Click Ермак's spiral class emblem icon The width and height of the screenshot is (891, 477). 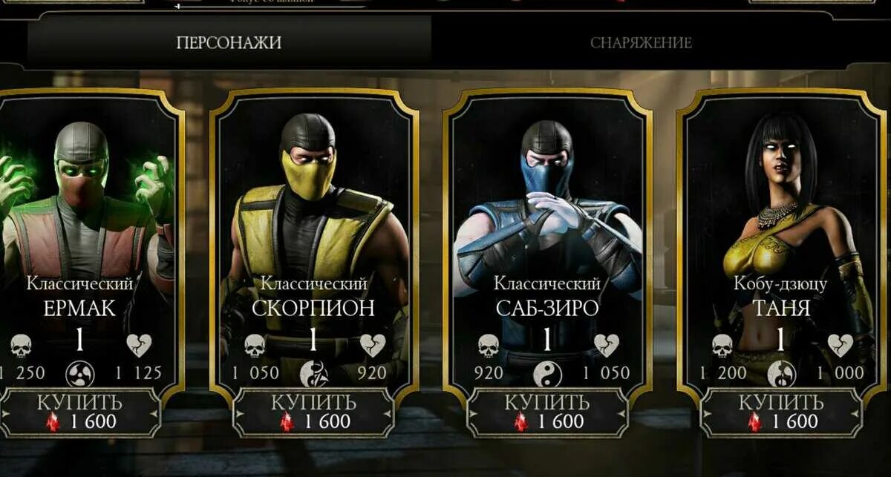coord(80,373)
